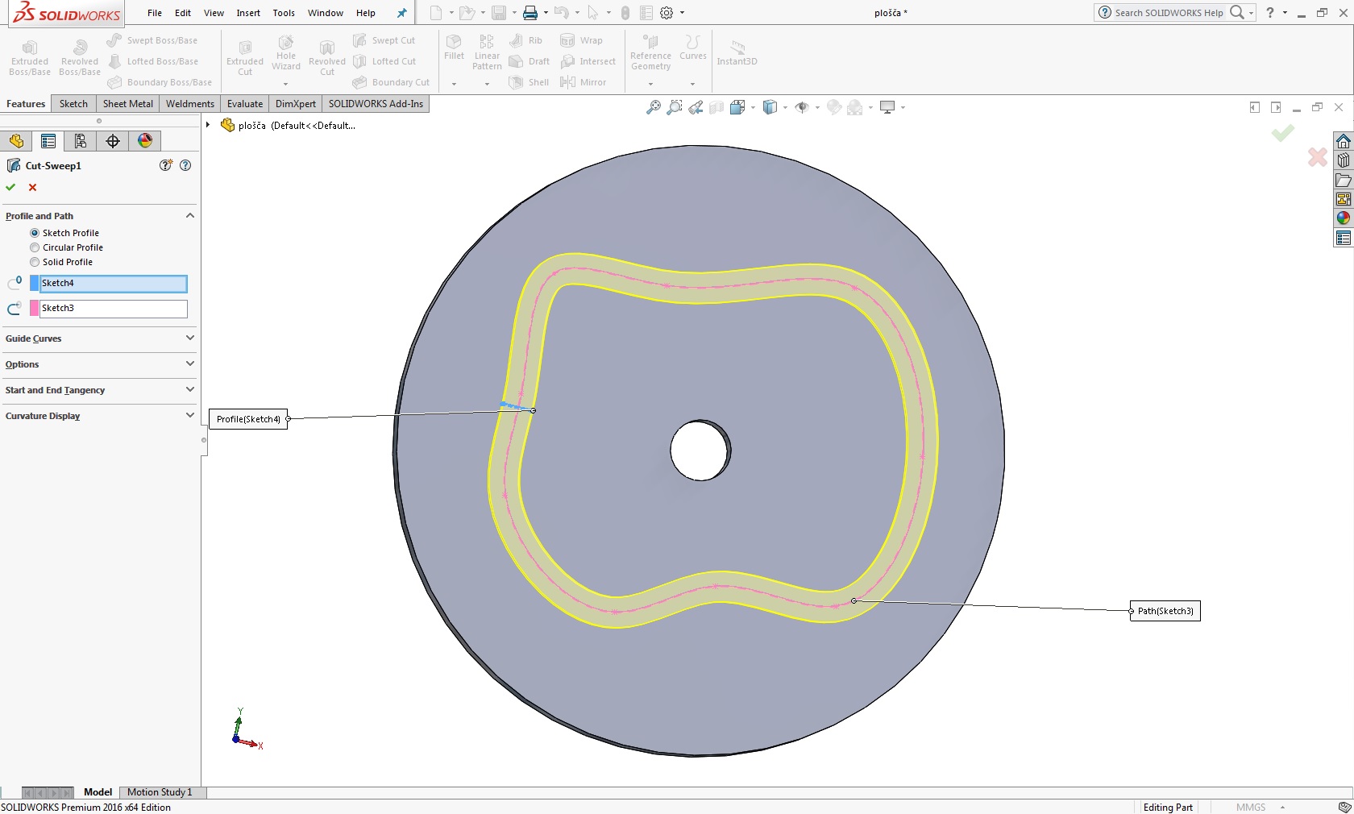Click the Zoom to Fit icon

(x=654, y=107)
